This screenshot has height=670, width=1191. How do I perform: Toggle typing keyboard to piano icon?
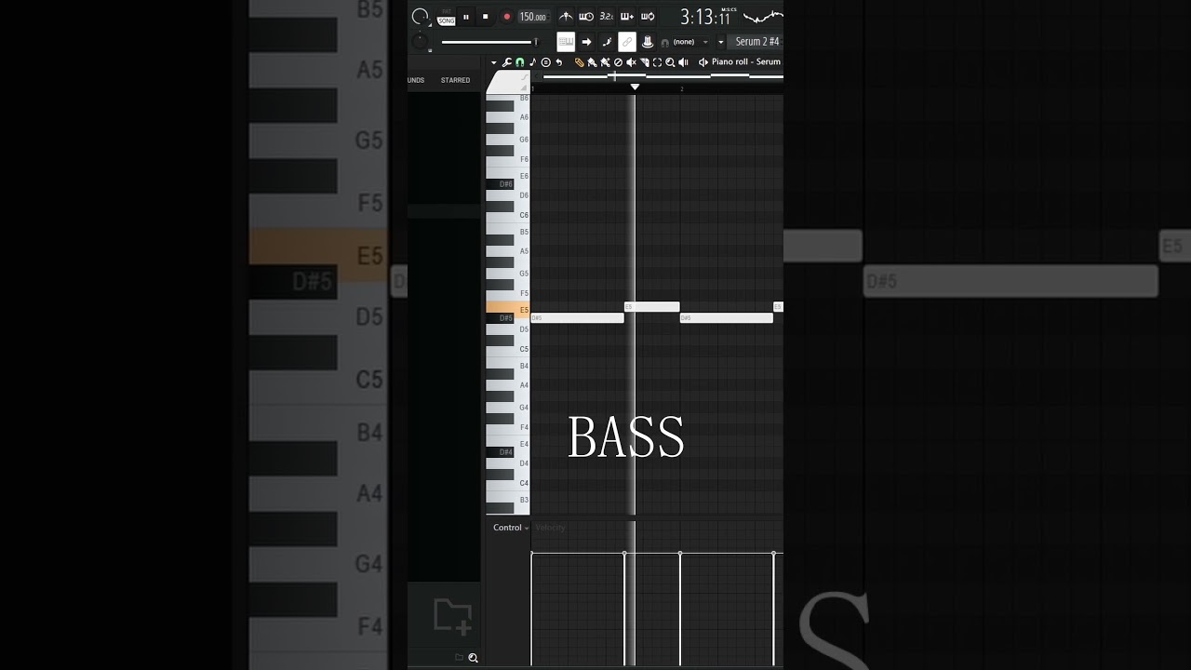566,42
